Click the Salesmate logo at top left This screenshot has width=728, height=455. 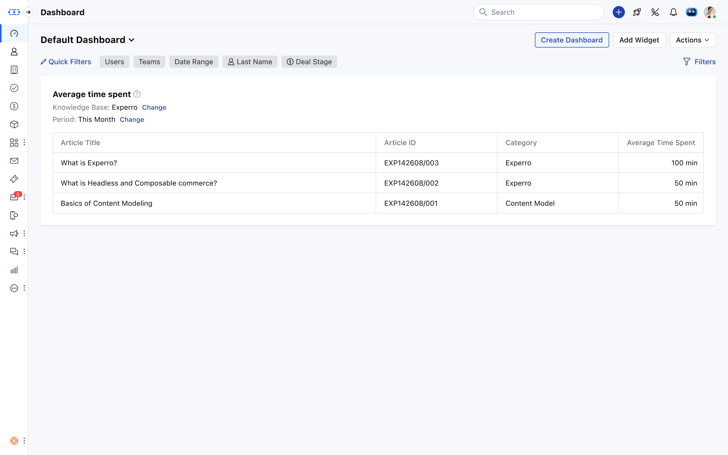click(14, 12)
